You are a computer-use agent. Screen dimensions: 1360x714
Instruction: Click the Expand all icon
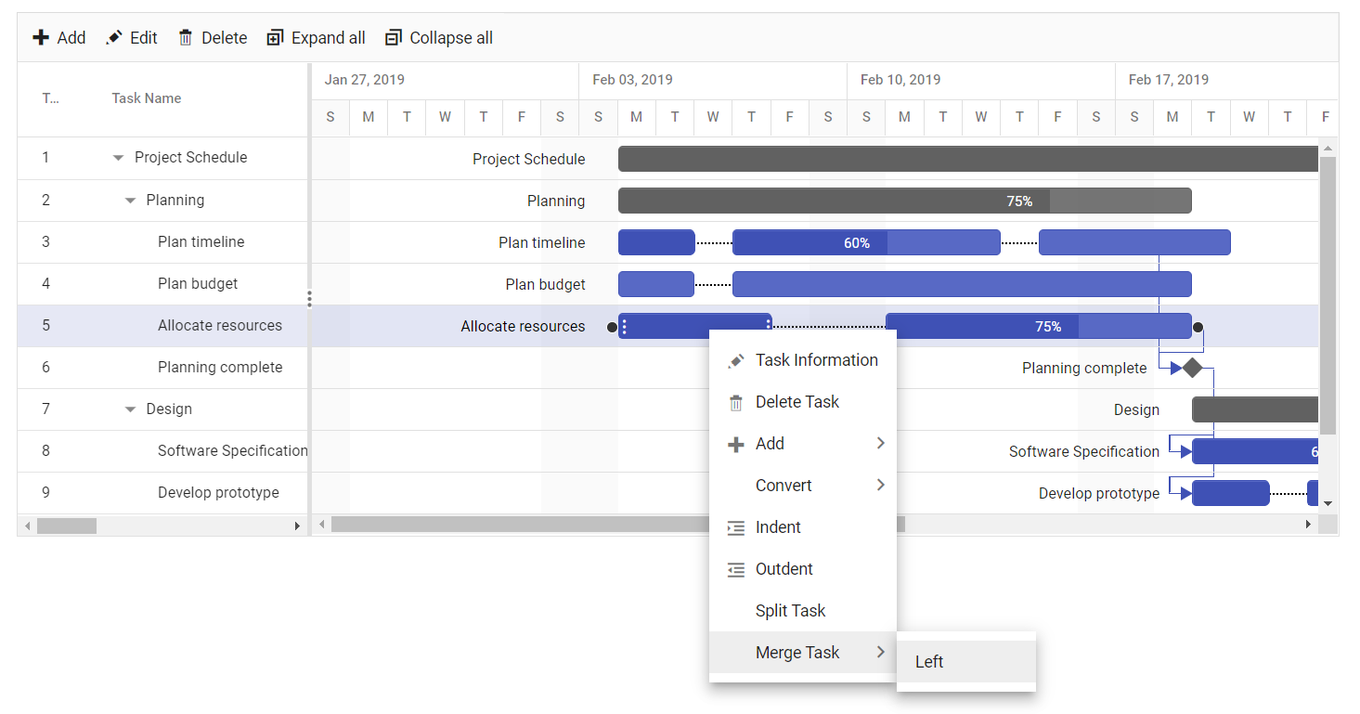click(275, 38)
